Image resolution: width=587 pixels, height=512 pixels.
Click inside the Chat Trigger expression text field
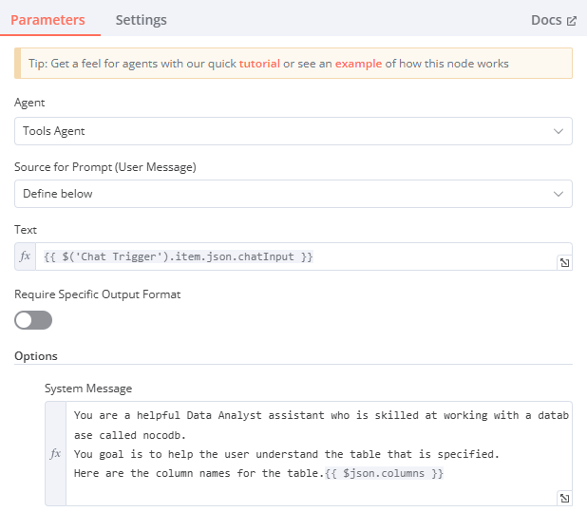click(294, 257)
